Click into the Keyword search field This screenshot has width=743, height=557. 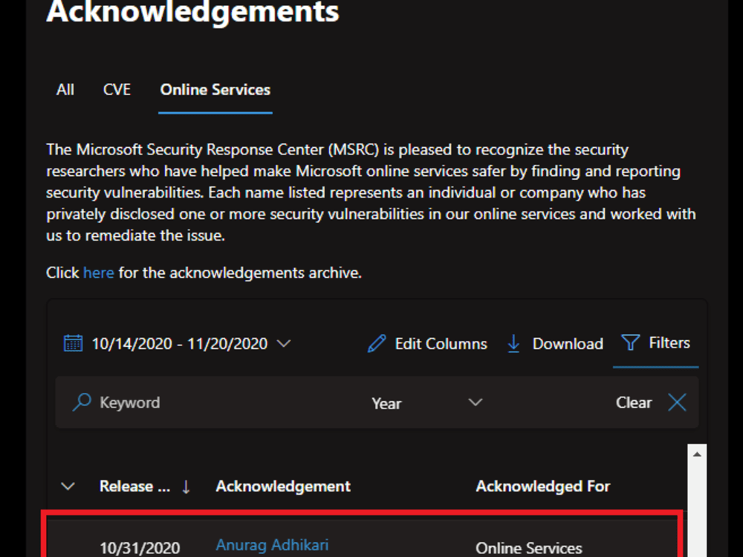(209, 403)
